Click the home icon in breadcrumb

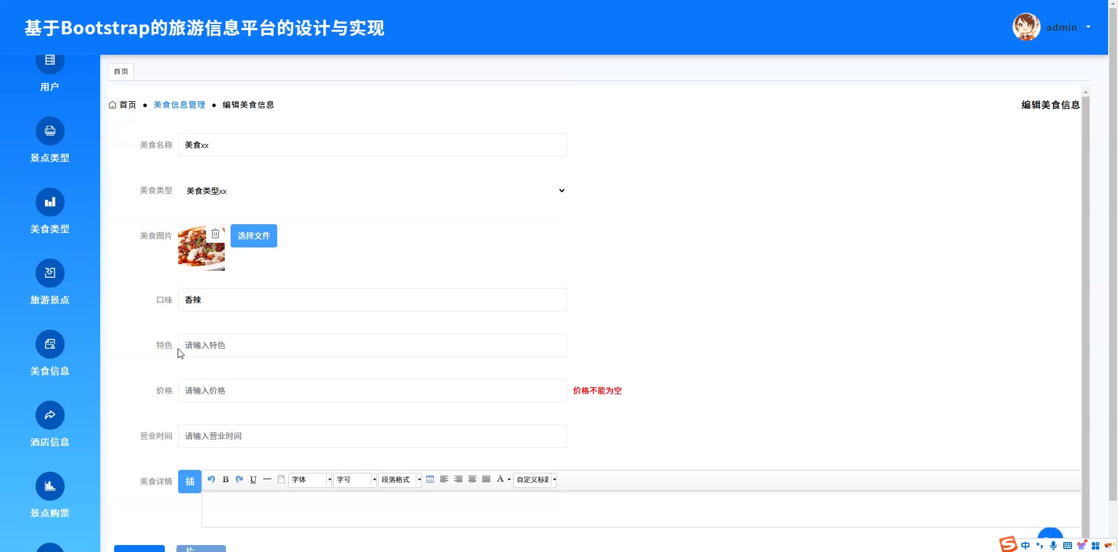pyautogui.click(x=112, y=105)
